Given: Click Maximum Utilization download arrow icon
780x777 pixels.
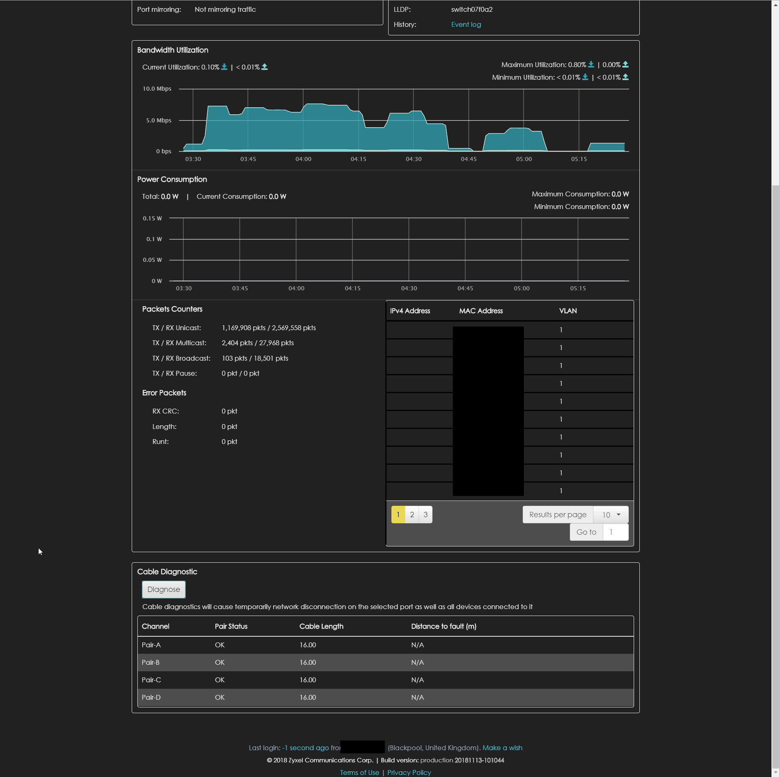Looking at the screenshot, I should (x=591, y=65).
